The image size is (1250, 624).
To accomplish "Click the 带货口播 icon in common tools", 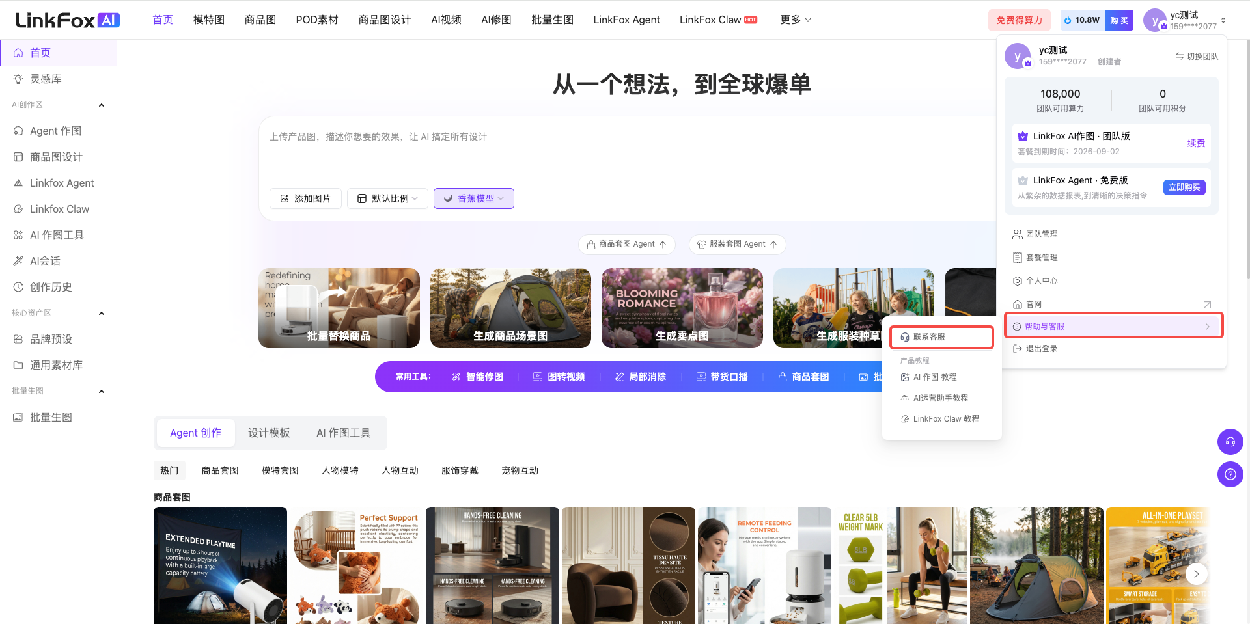I will (x=701, y=377).
